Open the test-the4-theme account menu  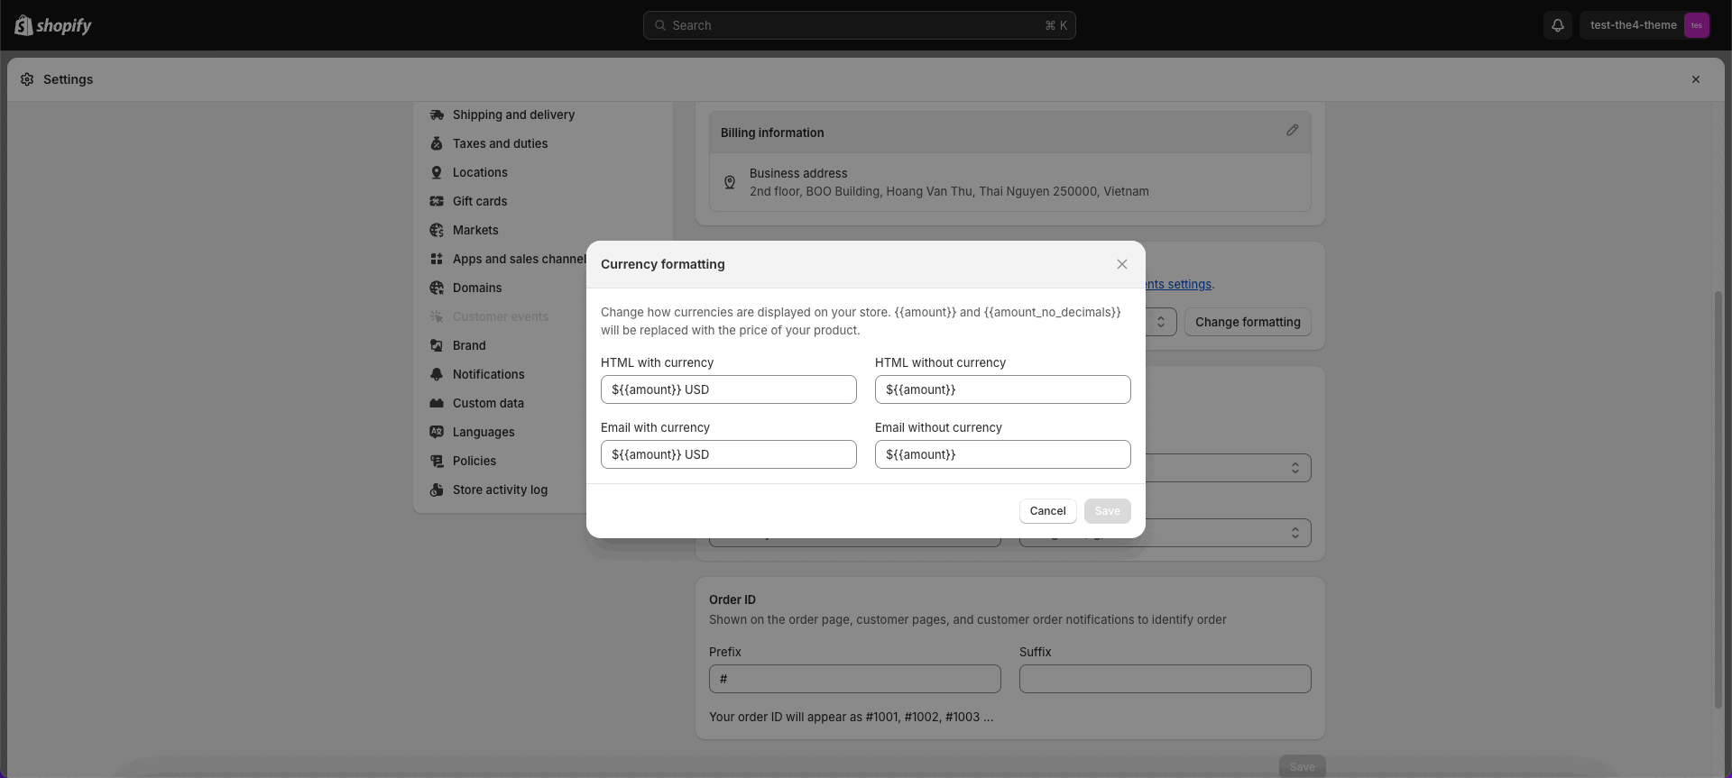point(1645,25)
